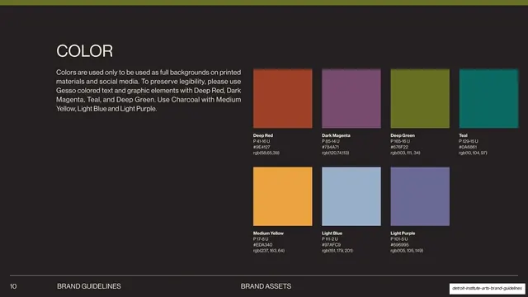Click the "BRAND ASSETS" footer text
The height and width of the screenshot is (297, 528).
pos(266,286)
